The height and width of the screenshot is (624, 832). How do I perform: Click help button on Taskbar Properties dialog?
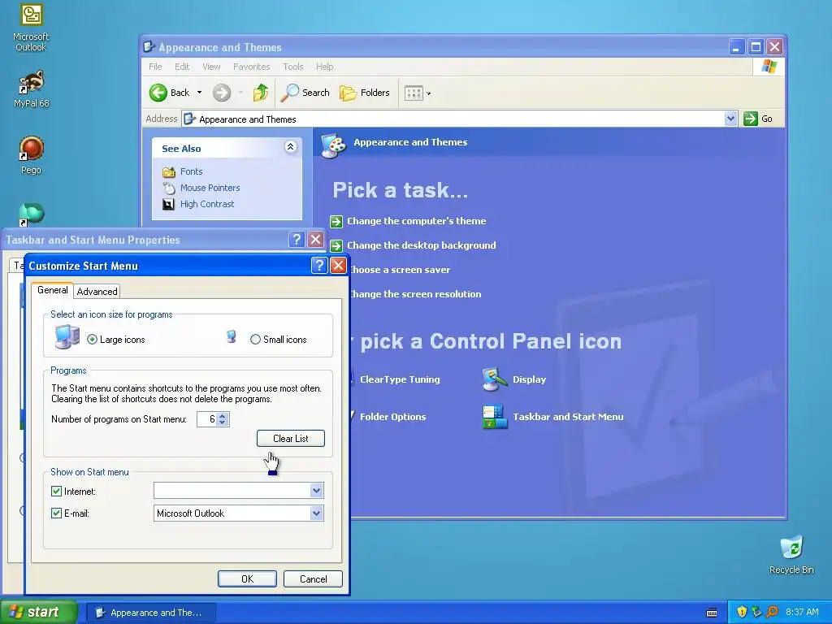[297, 240]
